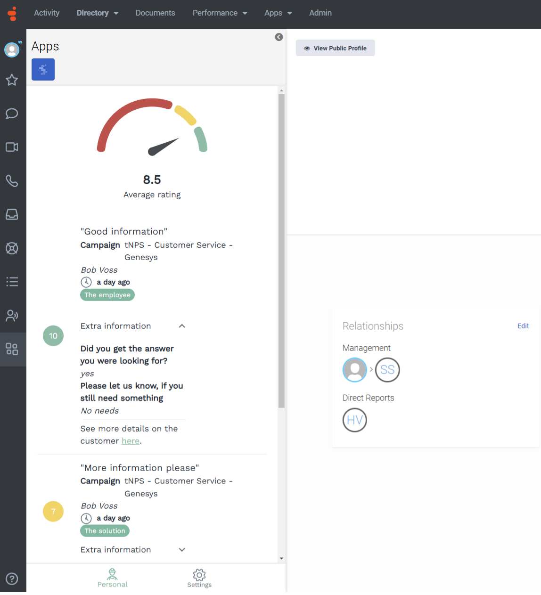Click clock icon on More information review
The height and width of the screenshot is (595, 541).
(86, 518)
